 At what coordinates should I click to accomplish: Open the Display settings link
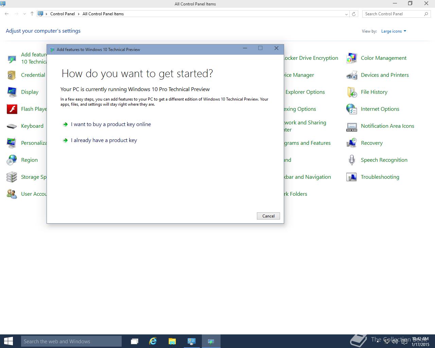tap(30, 92)
